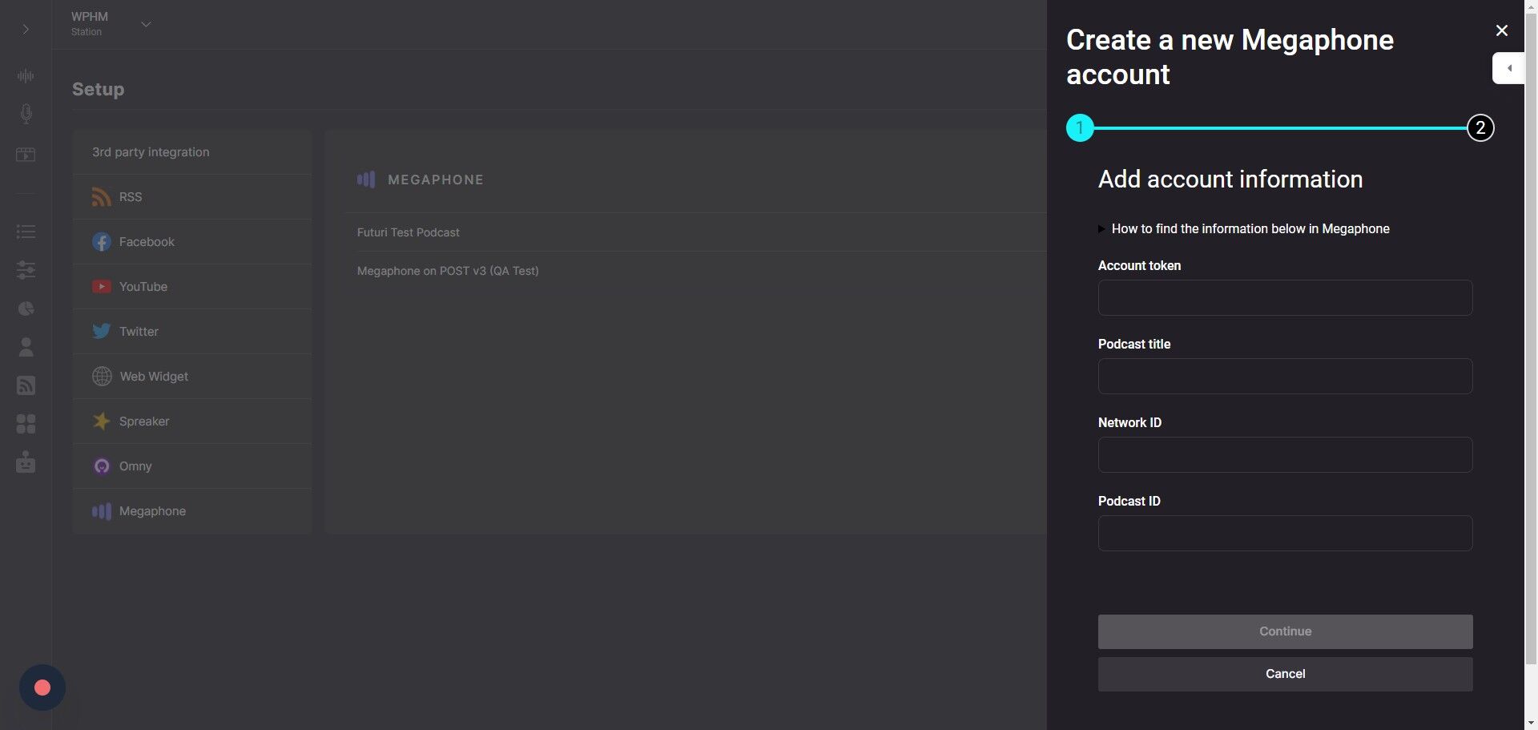1538x730 pixels.
Task: Click the Cancel button
Action: point(1284,674)
